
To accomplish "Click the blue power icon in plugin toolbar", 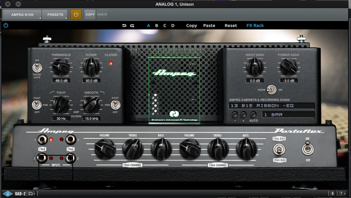I will coord(6,25).
